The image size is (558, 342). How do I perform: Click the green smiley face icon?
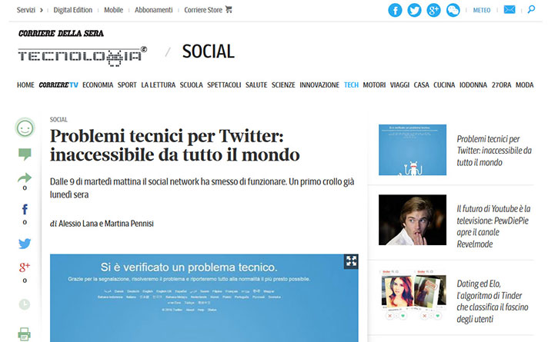coord(25,128)
